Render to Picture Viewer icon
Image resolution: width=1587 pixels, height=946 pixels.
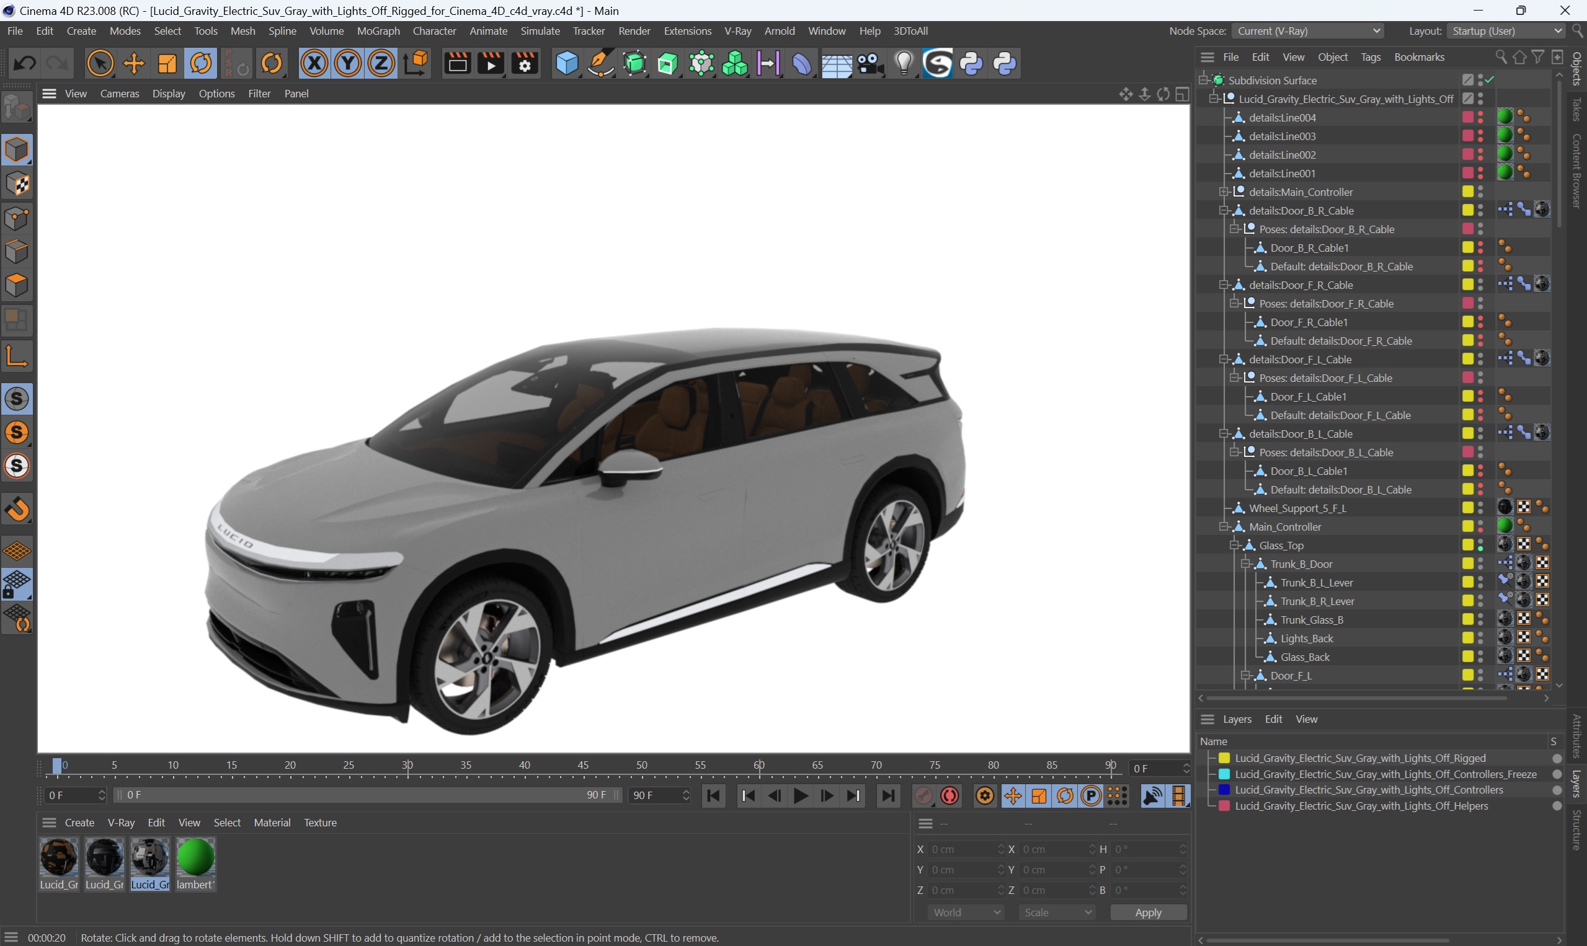491,63
